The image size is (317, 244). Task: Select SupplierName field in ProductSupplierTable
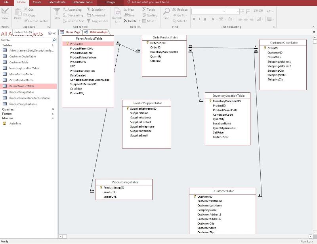(139, 113)
